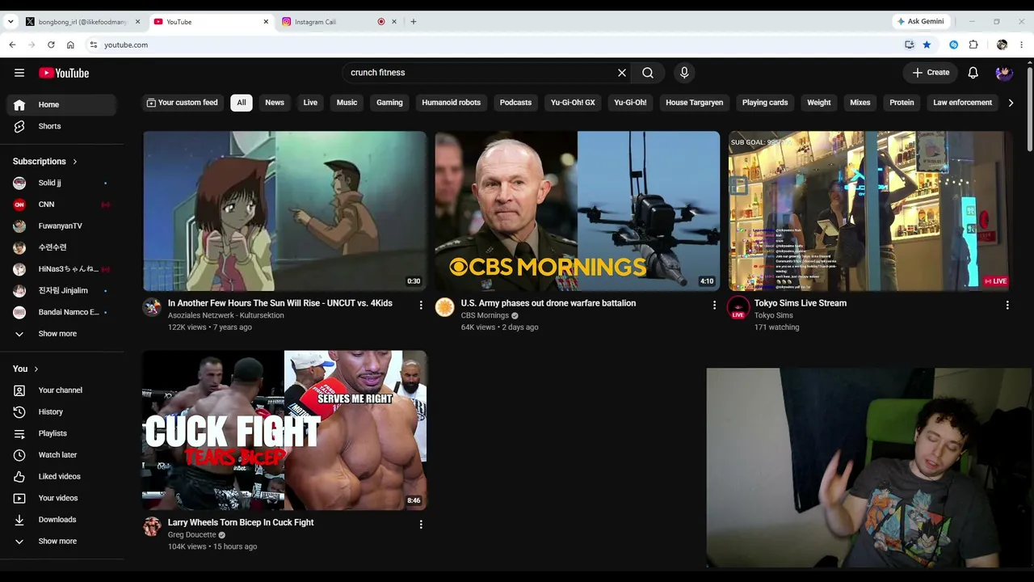This screenshot has height=582, width=1034.
Task: Click the Ask Gemini button
Action: (x=922, y=22)
